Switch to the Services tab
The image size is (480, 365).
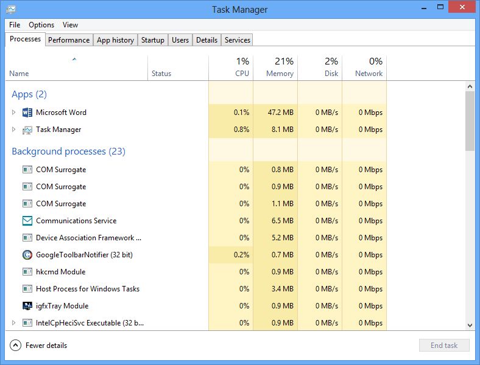tap(237, 40)
